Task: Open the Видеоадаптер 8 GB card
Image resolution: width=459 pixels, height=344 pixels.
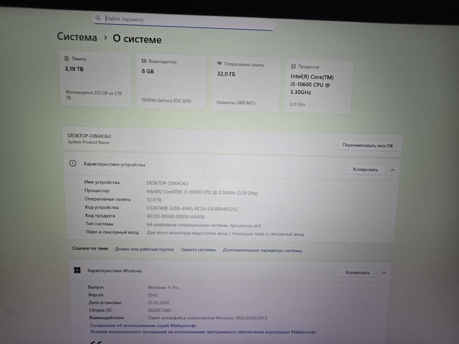Action: click(x=171, y=82)
